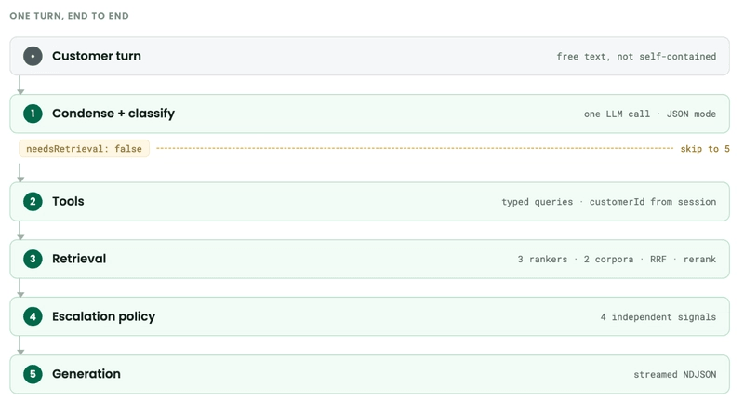Viewport: 744px width, 401px height.
Task: Click 'one LLM call · JSON mode' note
Action: click(x=649, y=114)
